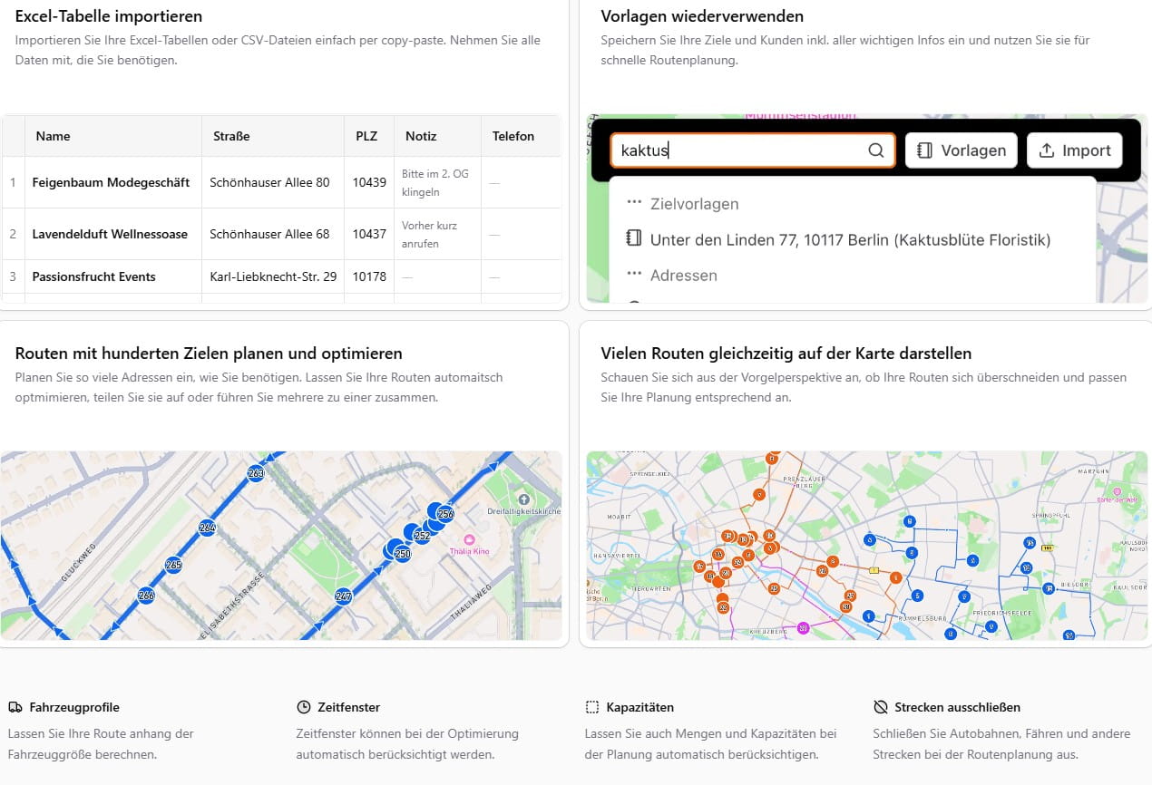Select the Feigenbaum Modegeschäft name cell

(112, 182)
